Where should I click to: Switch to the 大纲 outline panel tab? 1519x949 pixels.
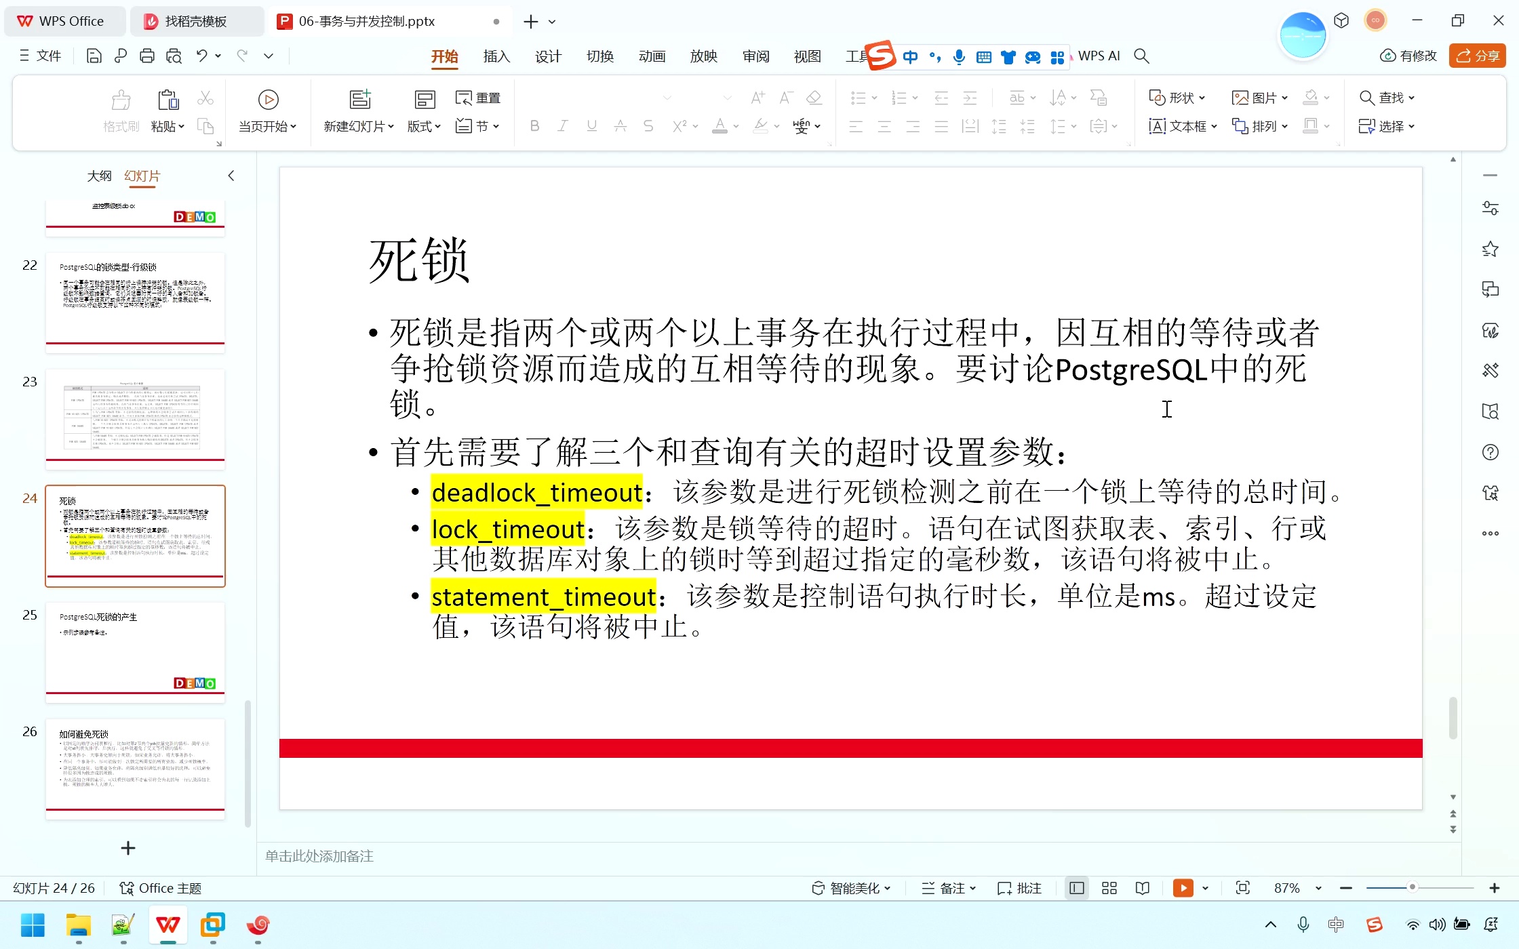pyautogui.click(x=99, y=176)
